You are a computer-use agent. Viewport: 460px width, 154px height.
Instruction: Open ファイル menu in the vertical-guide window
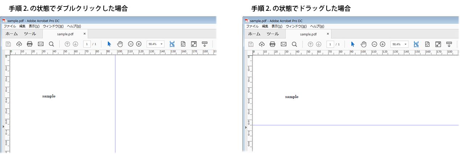point(10,26)
